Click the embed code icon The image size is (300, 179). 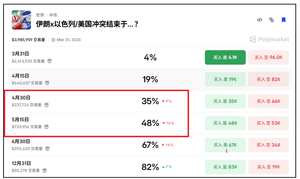(x=260, y=20)
